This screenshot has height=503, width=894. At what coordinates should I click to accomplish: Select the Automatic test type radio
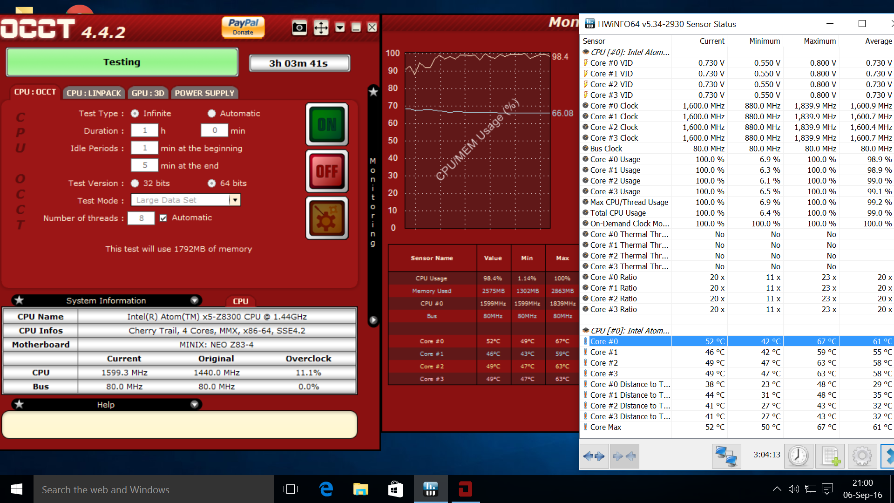coord(212,113)
